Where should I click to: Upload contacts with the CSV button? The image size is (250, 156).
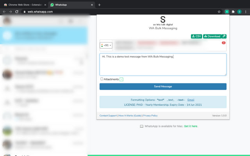[196, 36]
